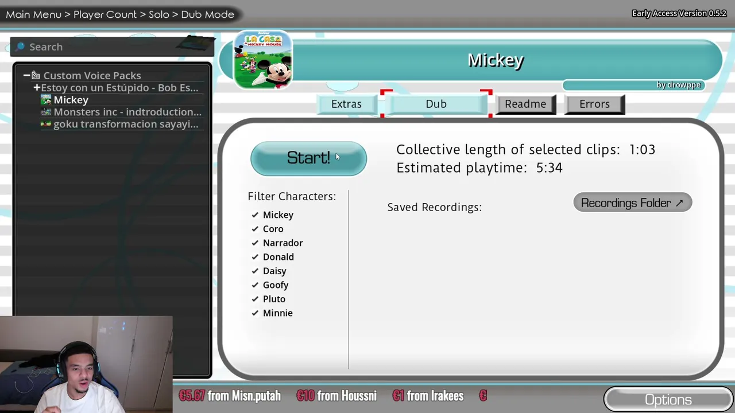The height and width of the screenshot is (413, 735).
Task: Click the La Casa de Mickey Mouse cover art
Action: (x=263, y=60)
